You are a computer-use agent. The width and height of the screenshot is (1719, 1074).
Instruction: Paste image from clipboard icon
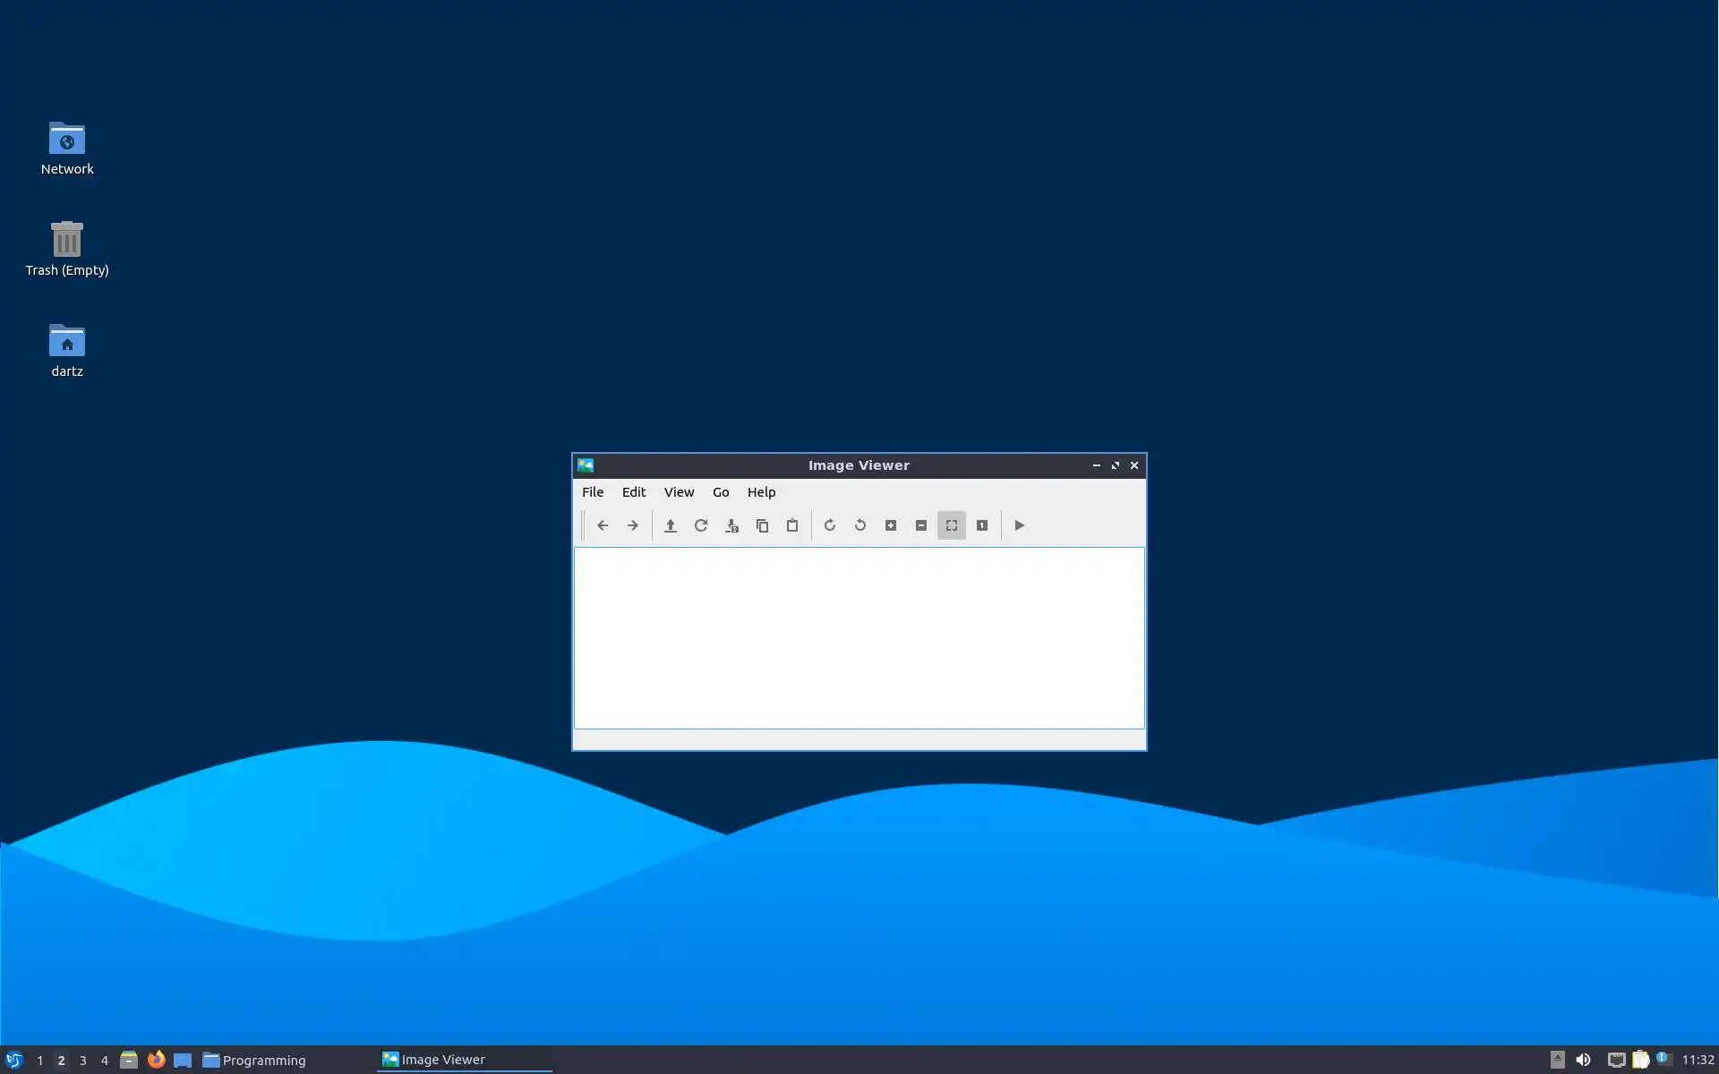(792, 525)
